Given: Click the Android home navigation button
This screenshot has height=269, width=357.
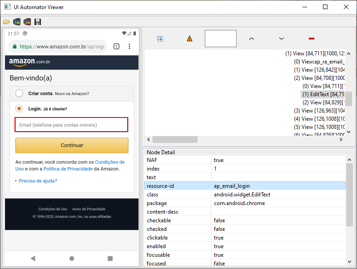Looking at the screenshot, I should (72, 258).
